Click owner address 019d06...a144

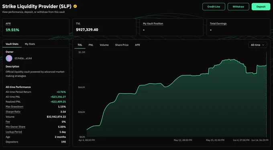point(23,58)
